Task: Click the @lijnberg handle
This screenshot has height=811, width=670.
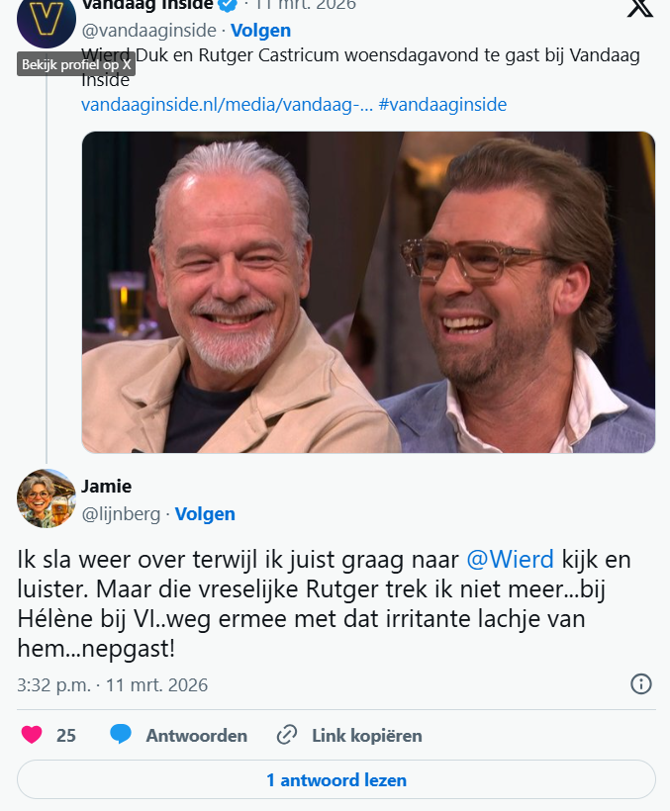Action: tap(121, 513)
